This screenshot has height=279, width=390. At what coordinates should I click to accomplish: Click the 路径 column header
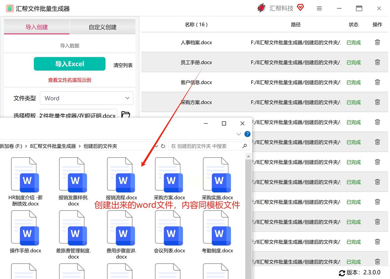(x=296, y=25)
